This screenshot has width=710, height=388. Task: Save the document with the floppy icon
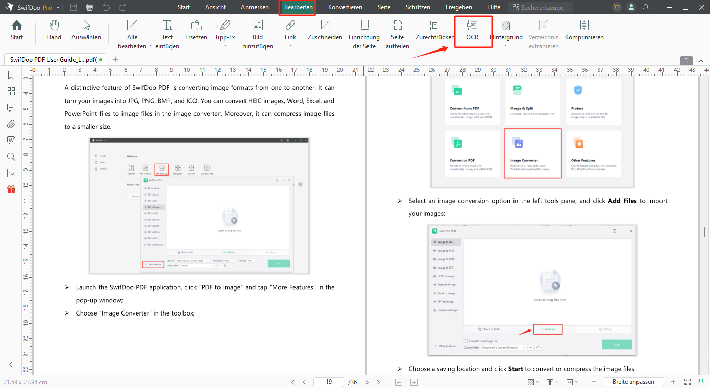pos(74,7)
